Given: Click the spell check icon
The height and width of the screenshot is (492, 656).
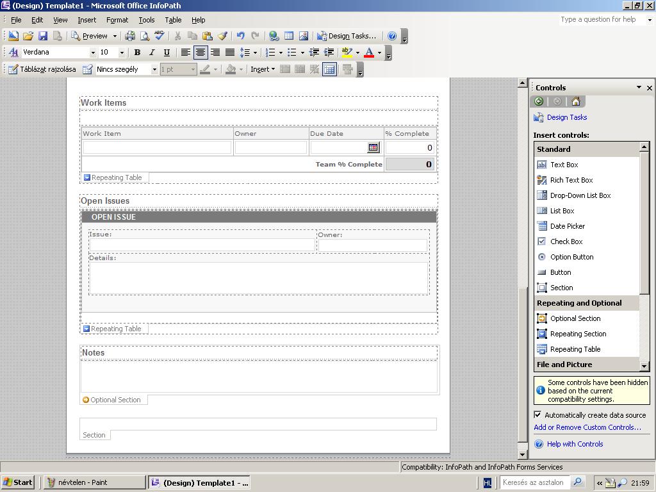Looking at the screenshot, I should coord(160,37).
